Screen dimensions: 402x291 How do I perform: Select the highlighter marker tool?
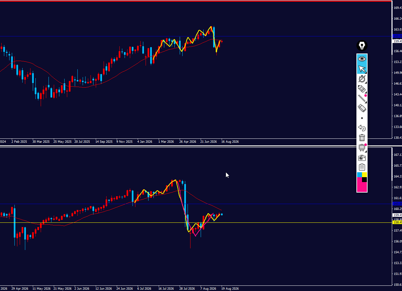(362, 89)
